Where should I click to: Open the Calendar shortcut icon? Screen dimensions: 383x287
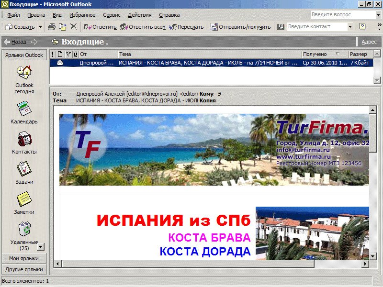point(24,109)
